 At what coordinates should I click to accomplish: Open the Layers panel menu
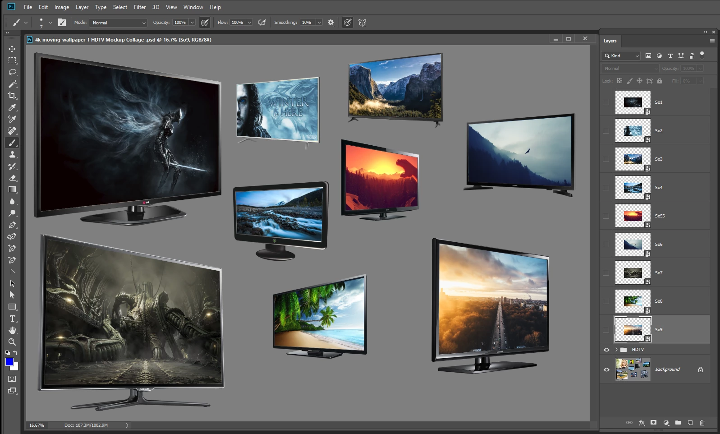coord(712,41)
